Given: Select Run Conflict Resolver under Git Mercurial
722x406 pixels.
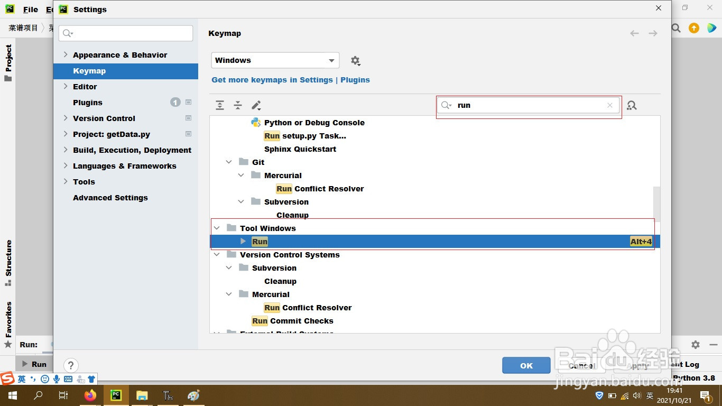Looking at the screenshot, I should coord(320,189).
